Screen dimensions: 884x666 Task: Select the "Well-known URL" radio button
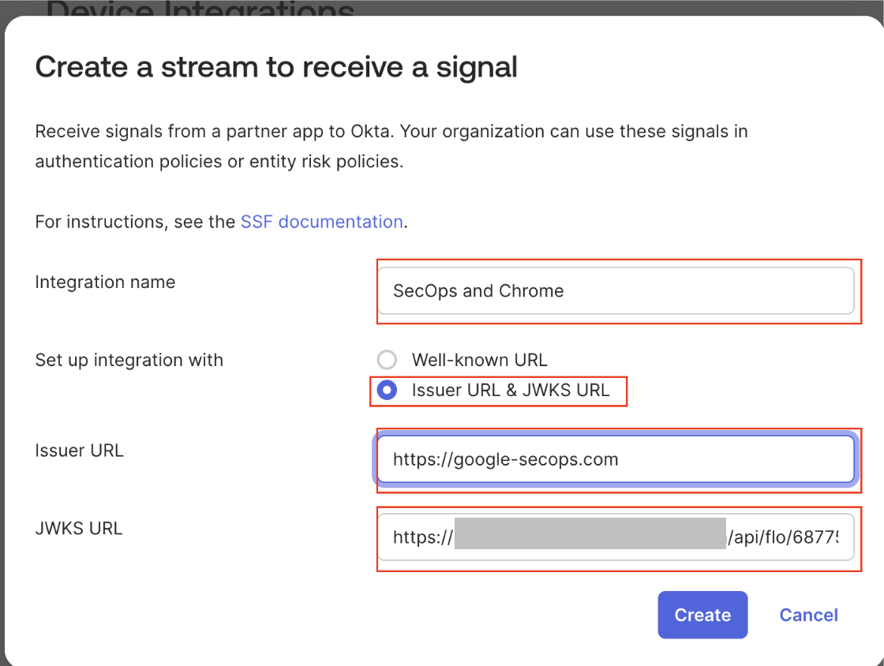coord(387,360)
